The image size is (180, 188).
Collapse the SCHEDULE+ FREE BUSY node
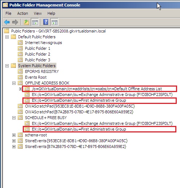(x=14, y=118)
